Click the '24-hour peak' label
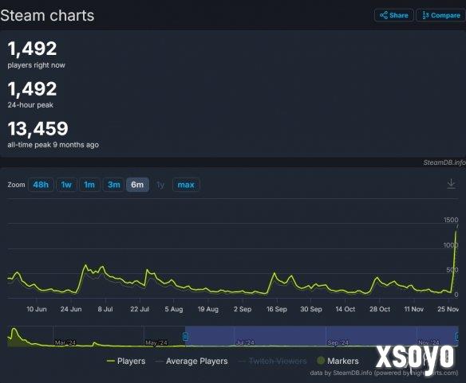The image size is (466, 383). [30, 105]
